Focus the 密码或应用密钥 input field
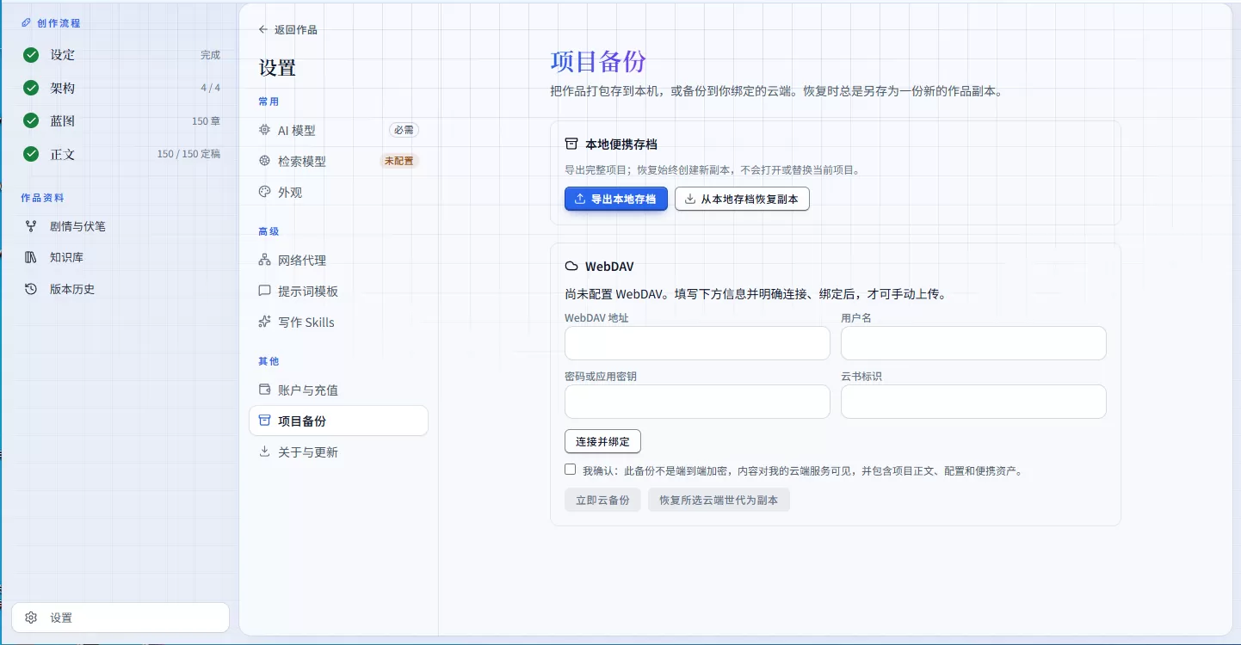 (x=697, y=402)
